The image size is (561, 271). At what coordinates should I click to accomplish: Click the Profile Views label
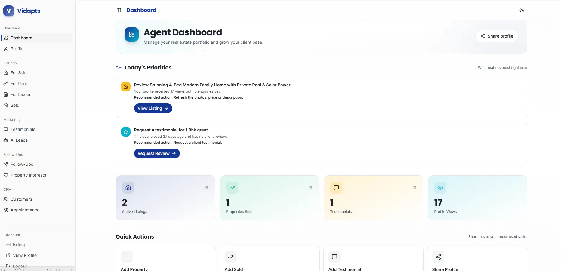click(445, 212)
